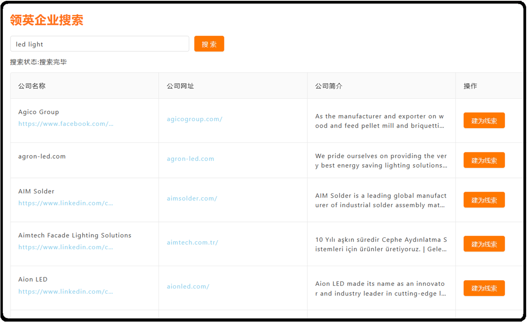Open Aion LED's LinkedIn link
527x322 pixels.
click(x=65, y=291)
